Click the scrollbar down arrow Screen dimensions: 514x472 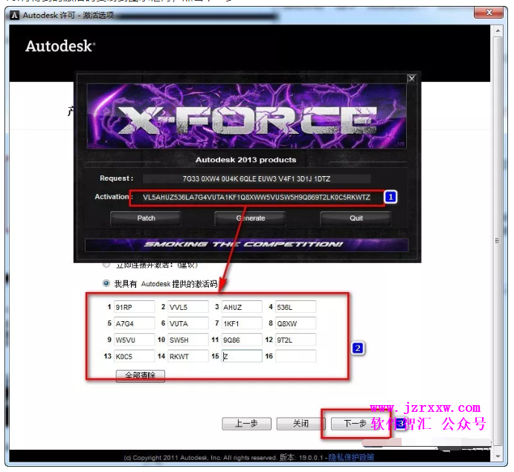498,456
